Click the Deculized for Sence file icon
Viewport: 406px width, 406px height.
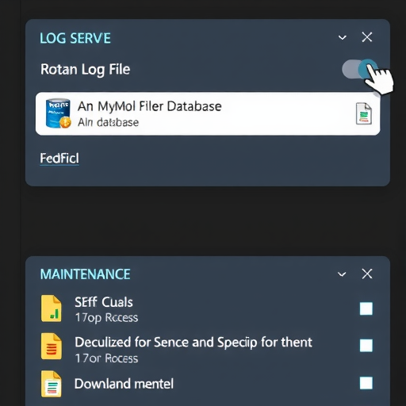(x=52, y=347)
